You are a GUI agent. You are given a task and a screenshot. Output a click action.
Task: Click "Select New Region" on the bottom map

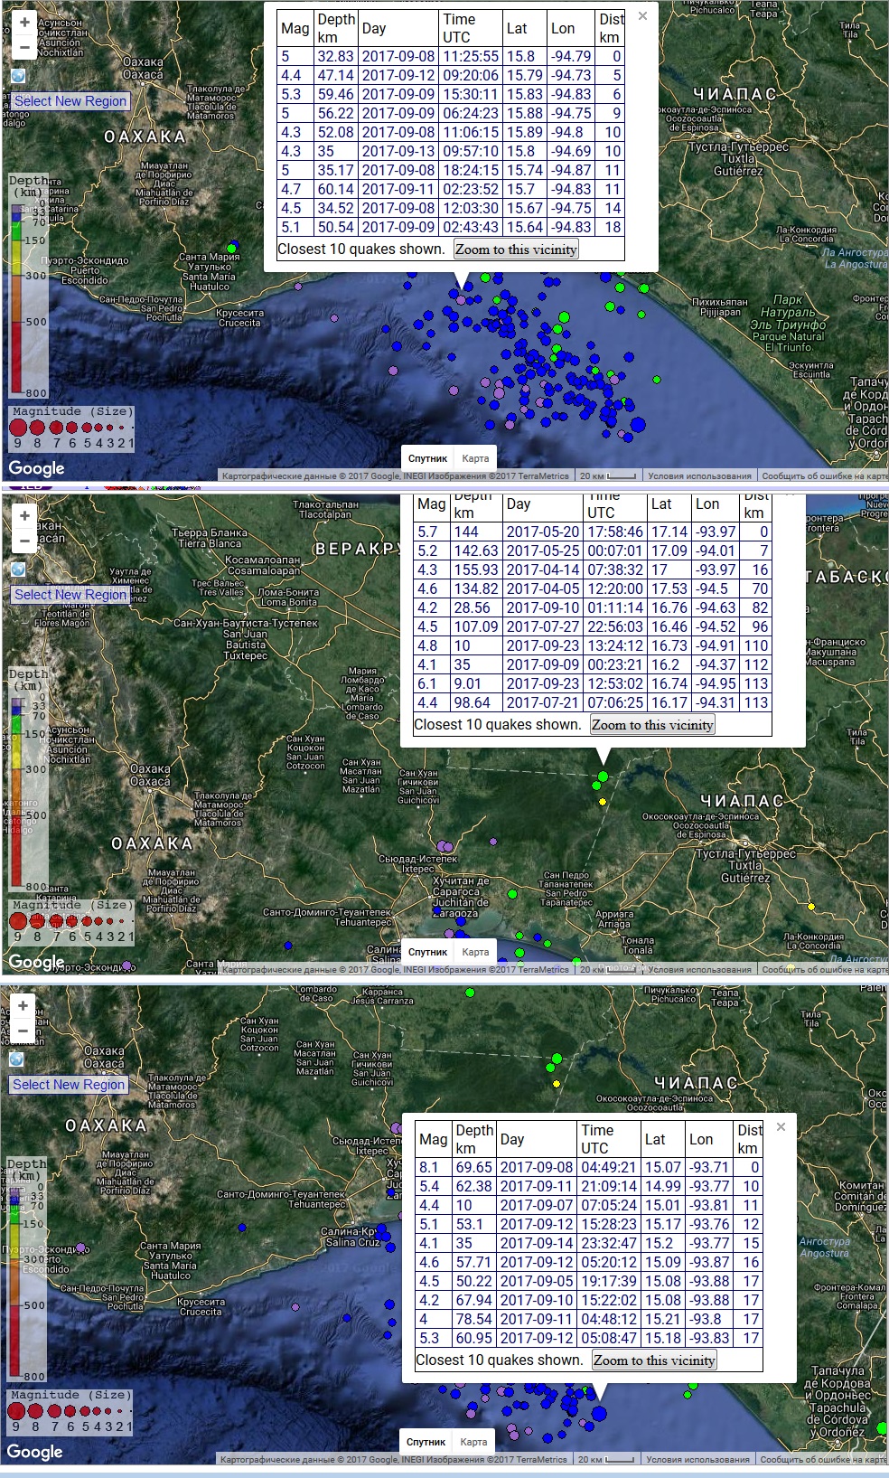pos(69,1085)
